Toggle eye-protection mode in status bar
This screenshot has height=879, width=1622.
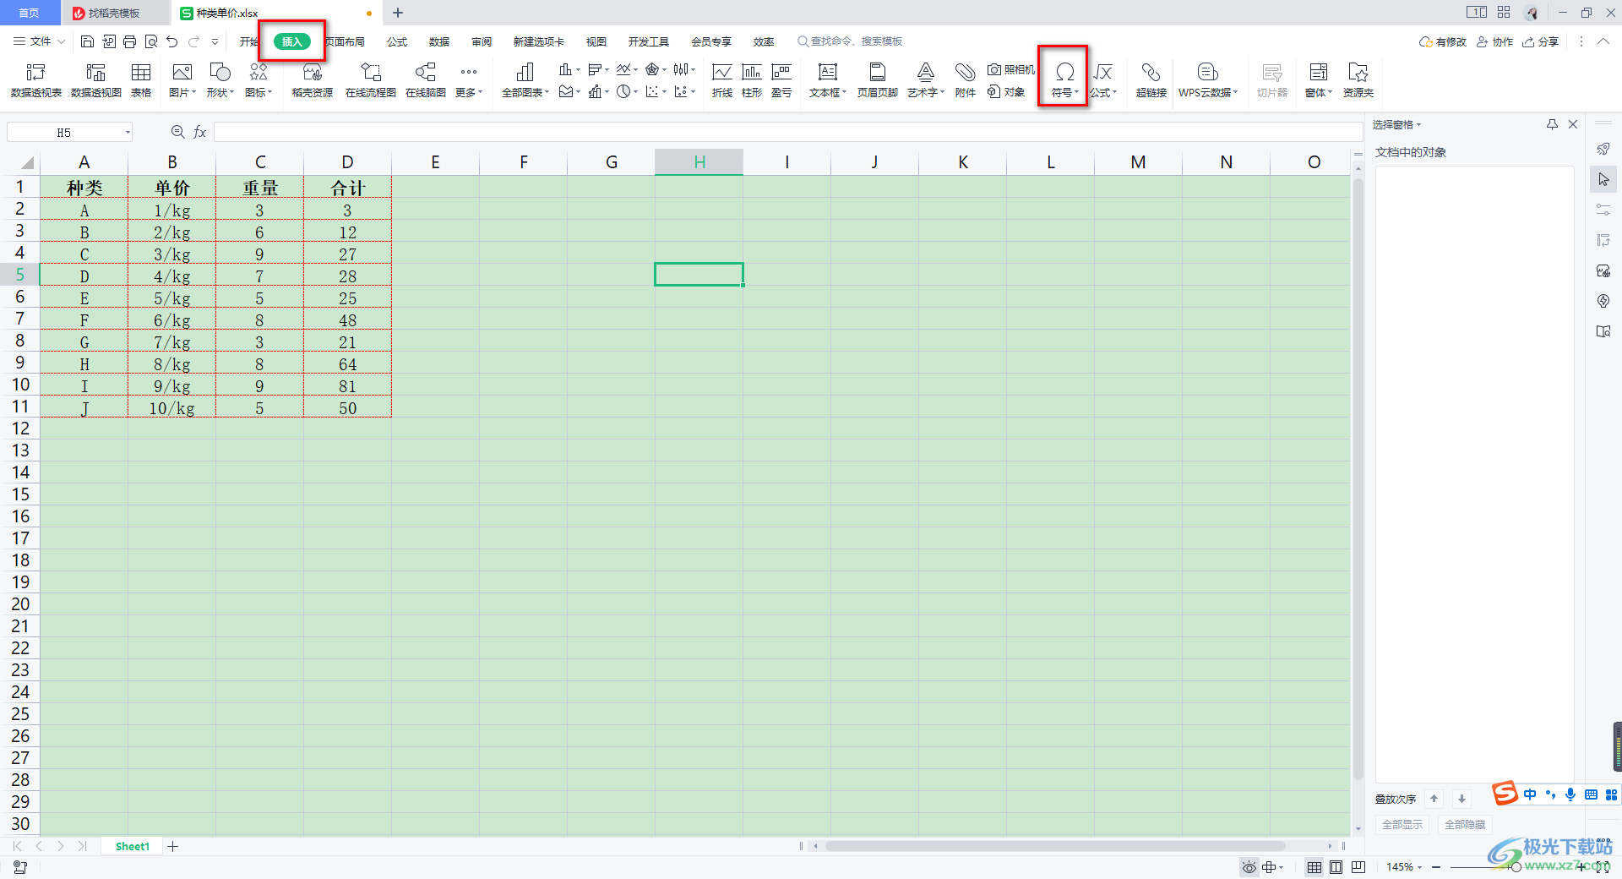[1249, 867]
